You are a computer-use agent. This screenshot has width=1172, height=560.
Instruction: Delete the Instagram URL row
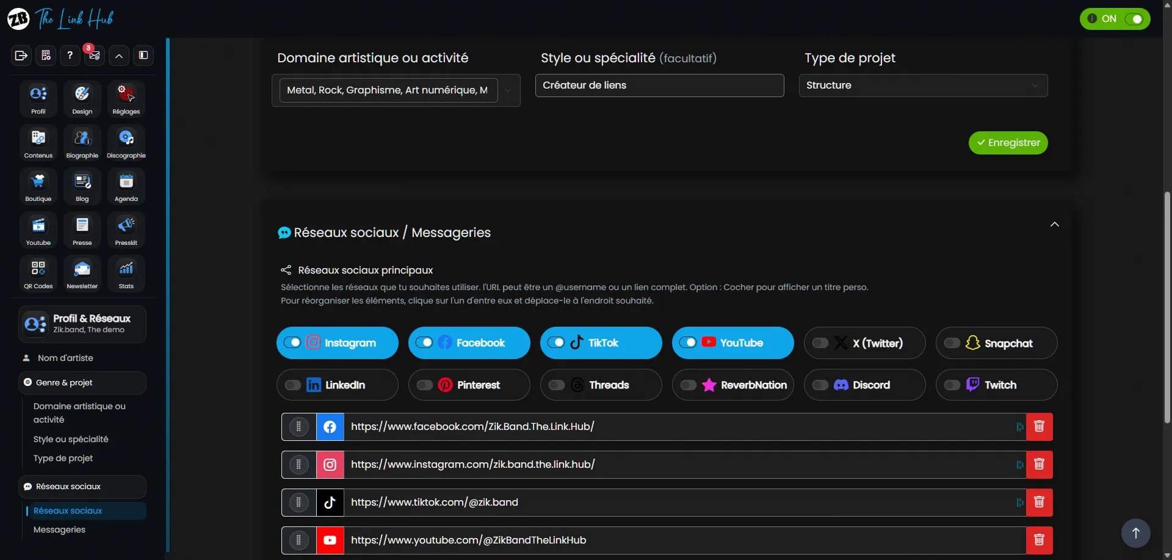tap(1039, 465)
